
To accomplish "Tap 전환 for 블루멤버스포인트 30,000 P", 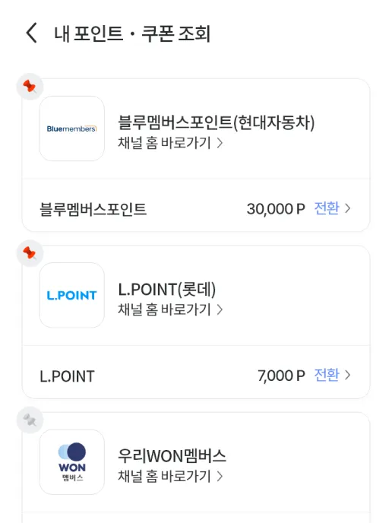I will coord(327,208).
